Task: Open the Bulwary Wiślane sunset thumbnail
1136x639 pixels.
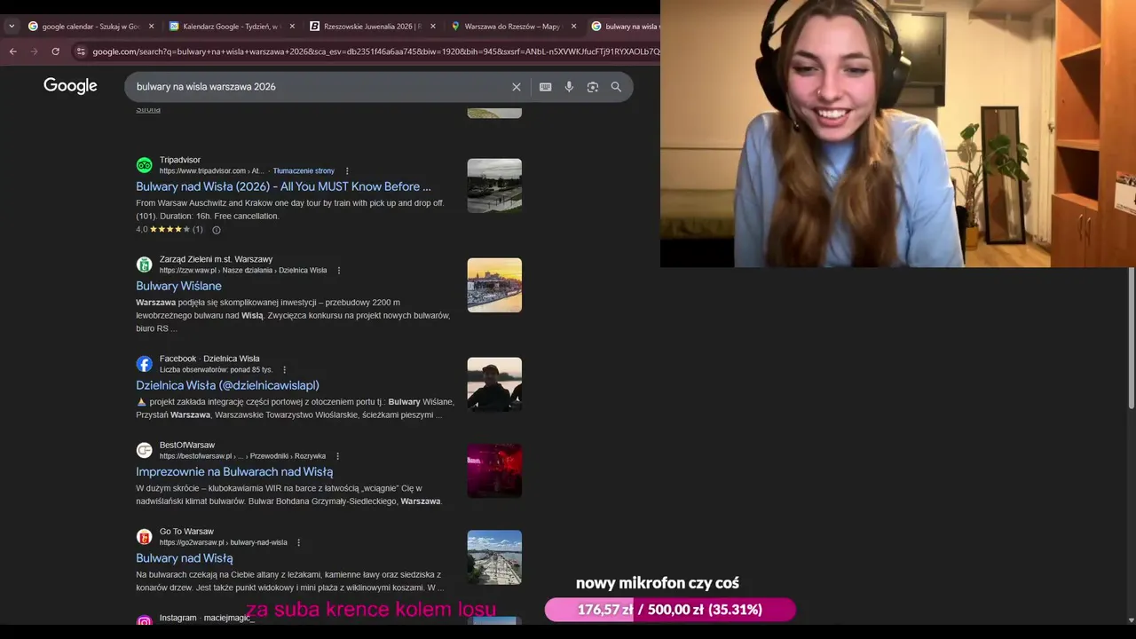Action: (x=494, y=285)
